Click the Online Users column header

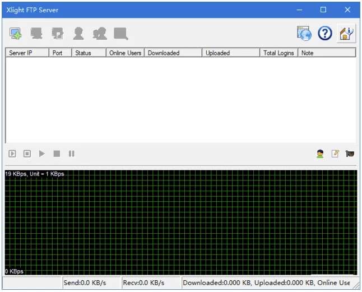coord(125,53)
